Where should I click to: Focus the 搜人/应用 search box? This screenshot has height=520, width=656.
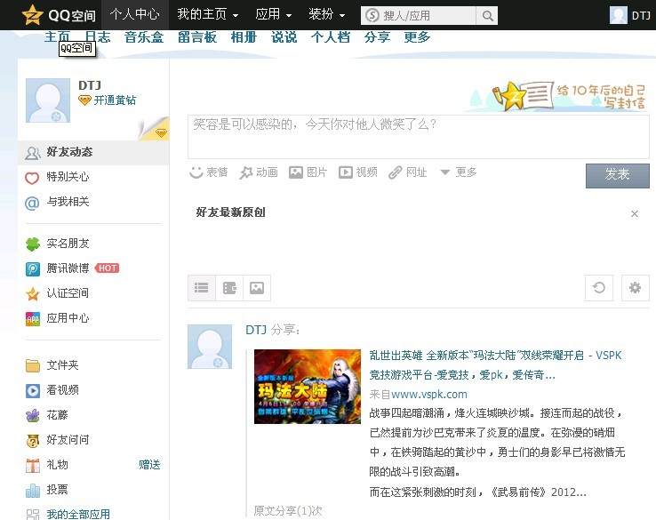419,16
